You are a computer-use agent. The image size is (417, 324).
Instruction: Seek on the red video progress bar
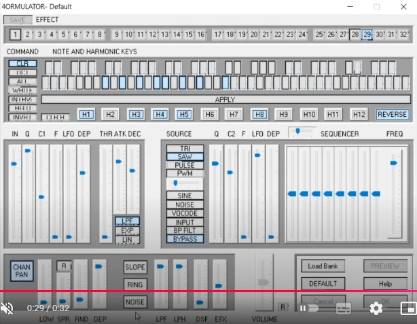pos(208,291)
